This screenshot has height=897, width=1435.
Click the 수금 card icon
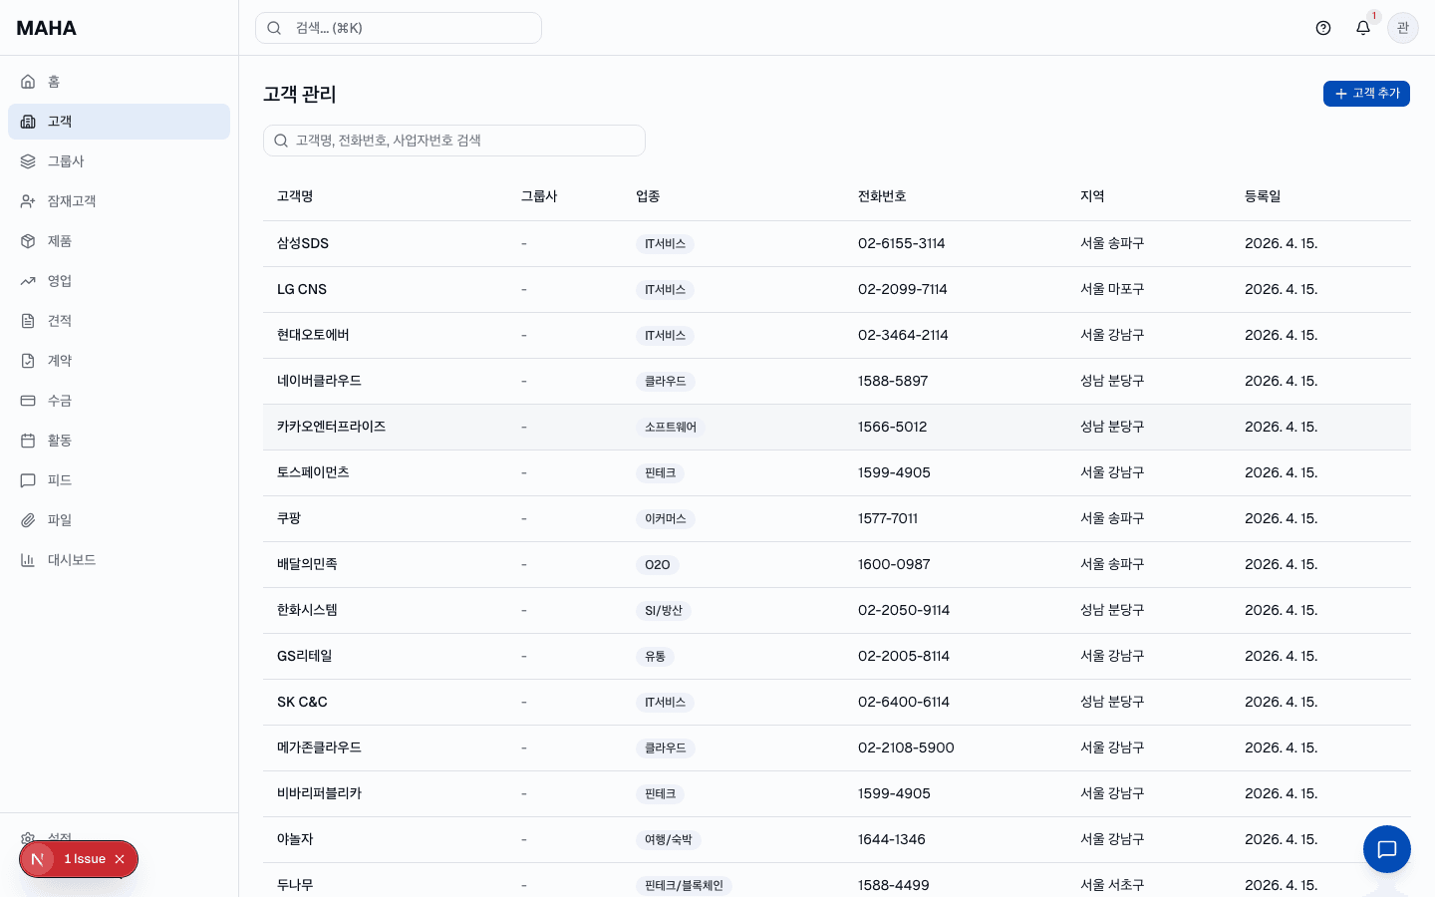pyautogui.click(x=28, y=401)
